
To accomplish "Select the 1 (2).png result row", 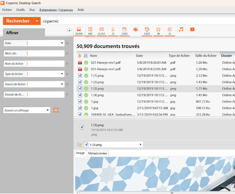I will [156, 82].
